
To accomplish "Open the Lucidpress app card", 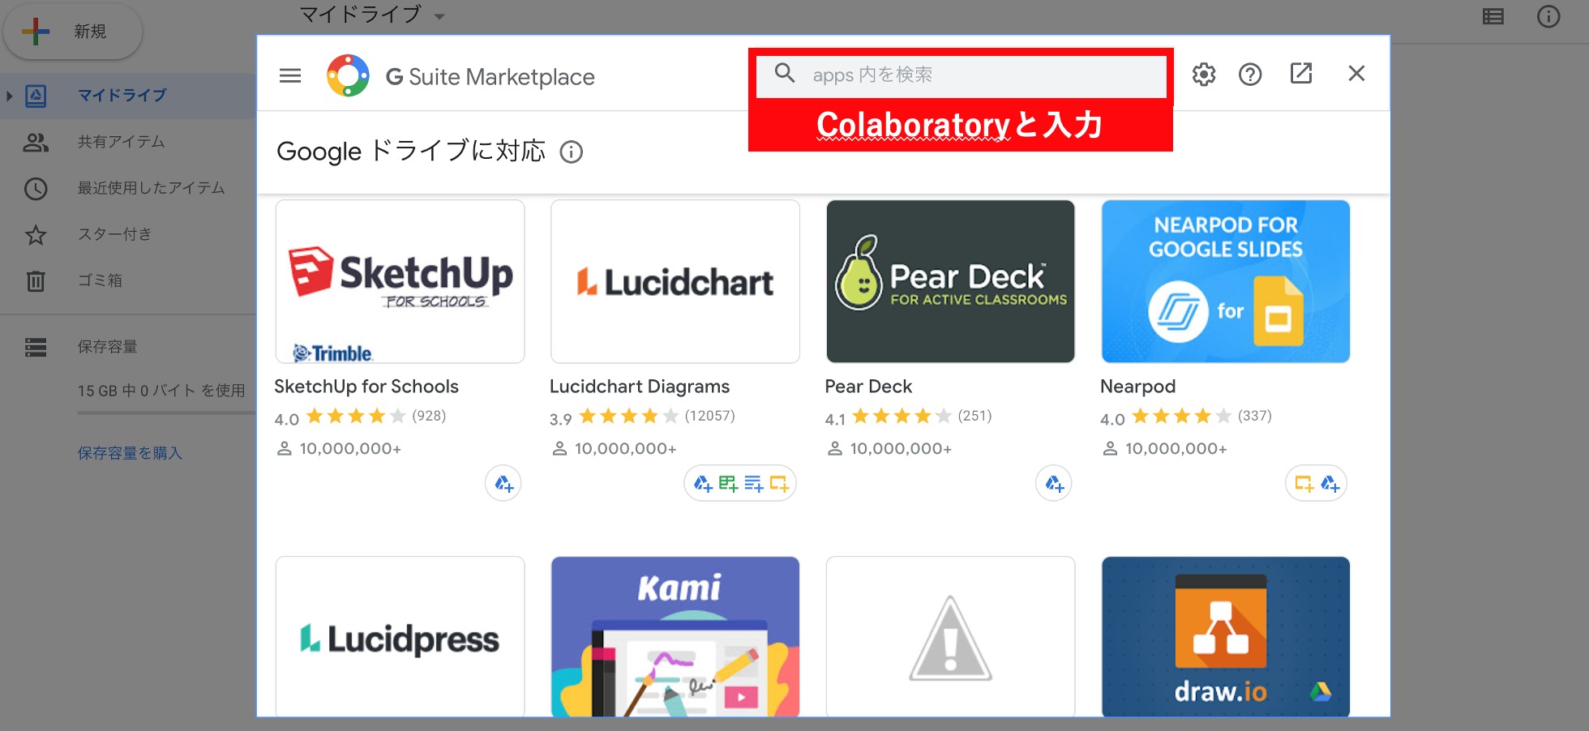I will [400, 636].
